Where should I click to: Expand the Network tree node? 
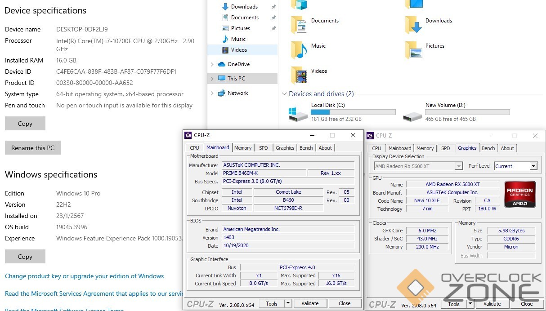coord(212,93)
